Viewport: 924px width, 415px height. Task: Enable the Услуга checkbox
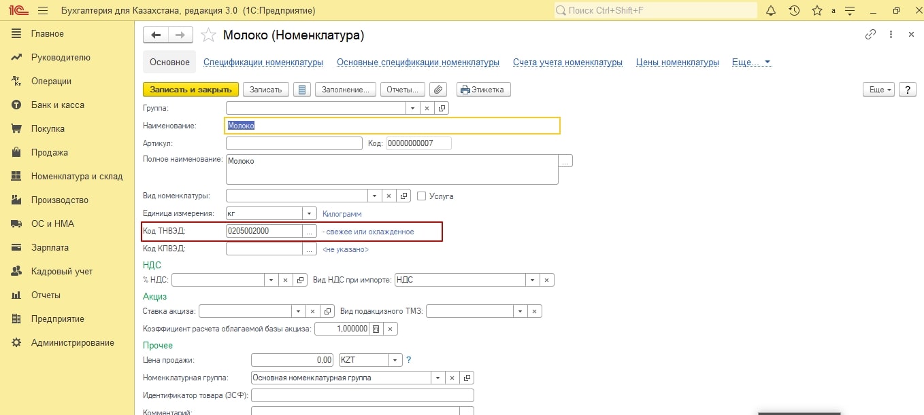[422, 196]
